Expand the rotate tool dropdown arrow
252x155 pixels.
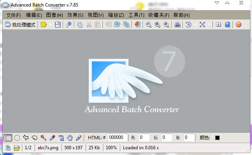point(195,24)
